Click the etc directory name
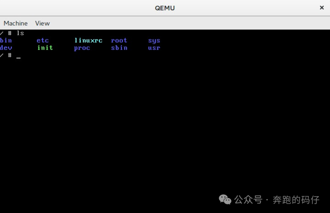Viewport: 330px width, 213px height. (42, 40)
